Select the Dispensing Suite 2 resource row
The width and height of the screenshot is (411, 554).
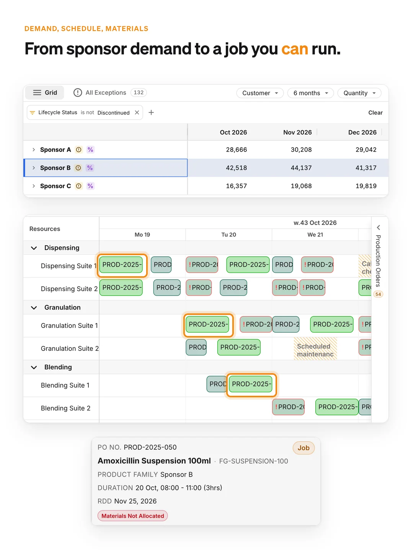point(61,289)
